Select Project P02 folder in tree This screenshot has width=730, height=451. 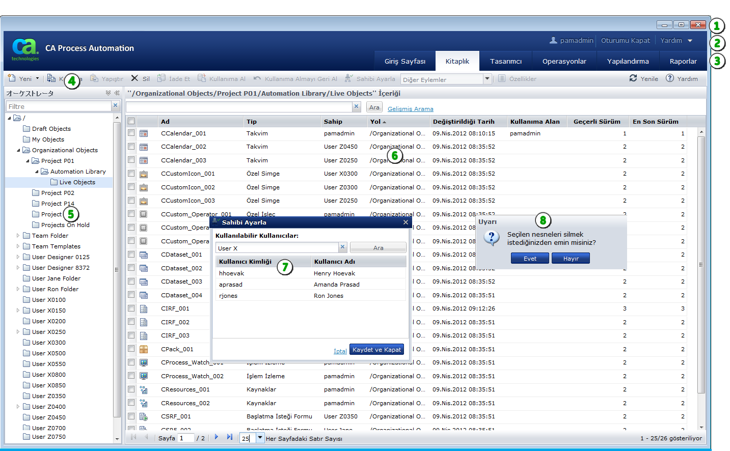click(58, 193)
